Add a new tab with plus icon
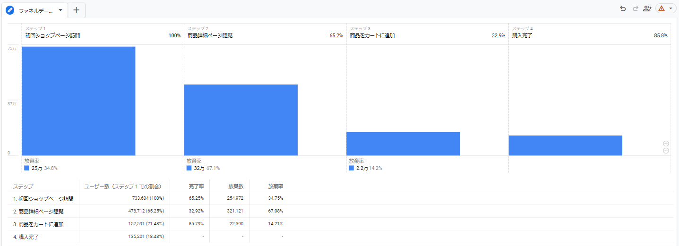Image resolution: width=679 pixels, height=246 pixels. (x=77, y=10)
